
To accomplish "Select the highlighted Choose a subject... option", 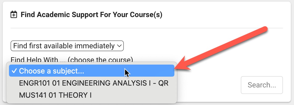I will 92,71.
